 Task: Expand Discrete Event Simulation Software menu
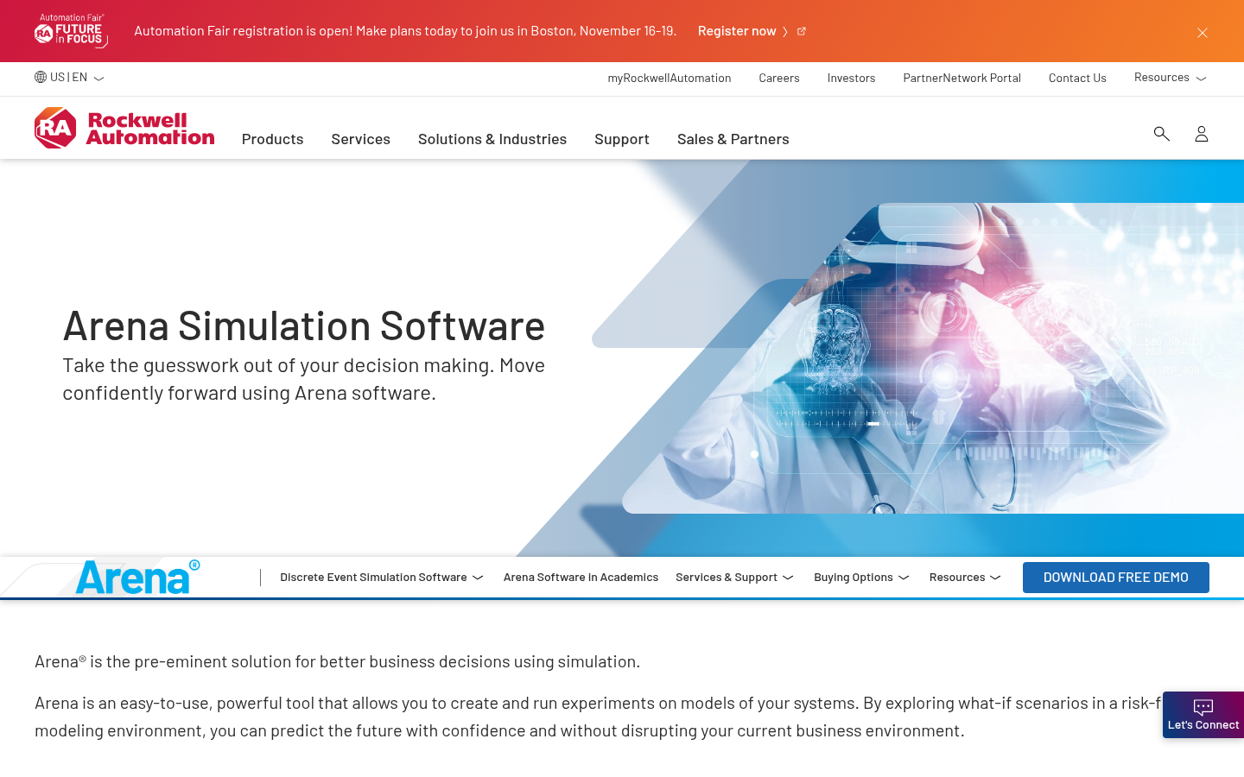click(382, 578)
